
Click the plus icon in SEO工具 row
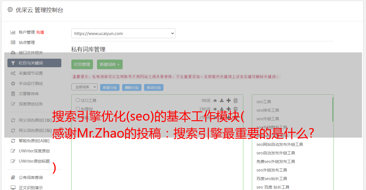click(229, 100)
